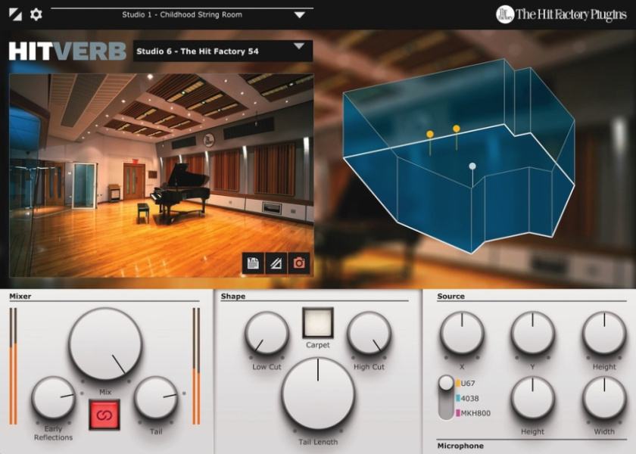Click the Source section heading
The width and height of the screenshot is (636, 454).
(x=450, y=297)
